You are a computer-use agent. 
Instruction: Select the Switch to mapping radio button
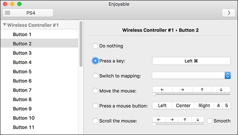(95, 76)
